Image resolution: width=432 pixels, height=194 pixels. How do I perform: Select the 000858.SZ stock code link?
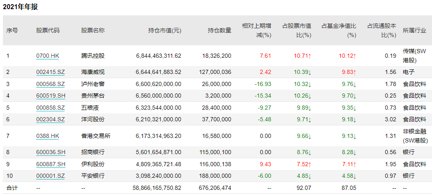50,108
